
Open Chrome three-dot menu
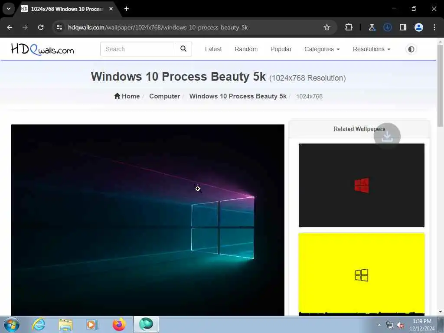434,27
